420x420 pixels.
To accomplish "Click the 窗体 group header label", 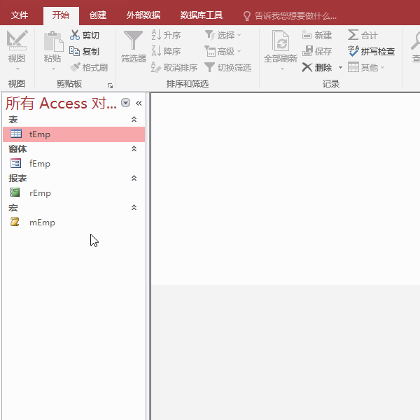I will click(17, 149).
